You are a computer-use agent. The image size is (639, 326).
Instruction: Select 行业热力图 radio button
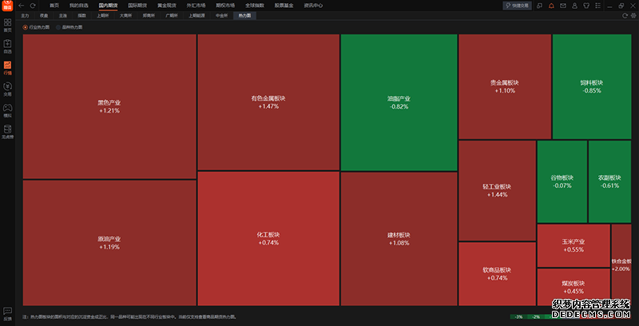point(26,27)
